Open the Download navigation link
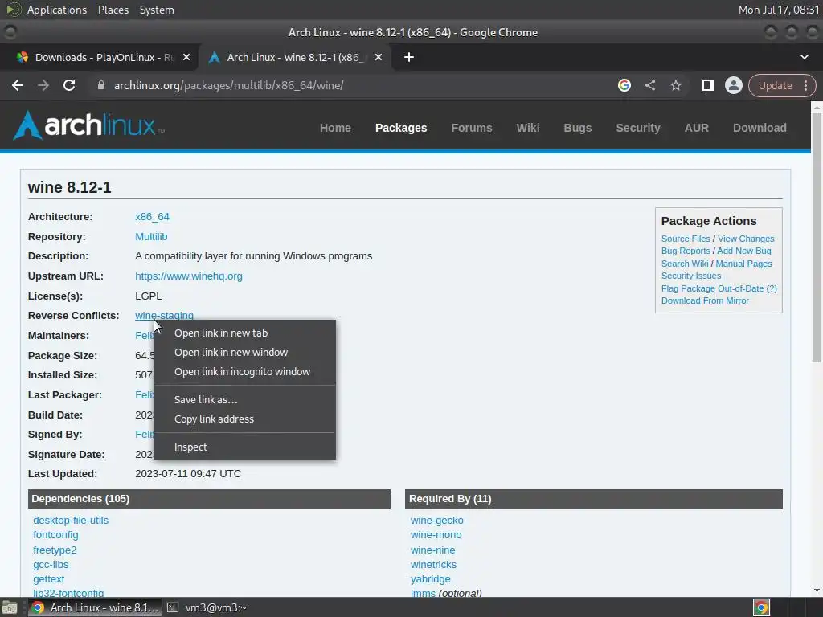This screenshot has width=823, height=617. tap(760, 128)
